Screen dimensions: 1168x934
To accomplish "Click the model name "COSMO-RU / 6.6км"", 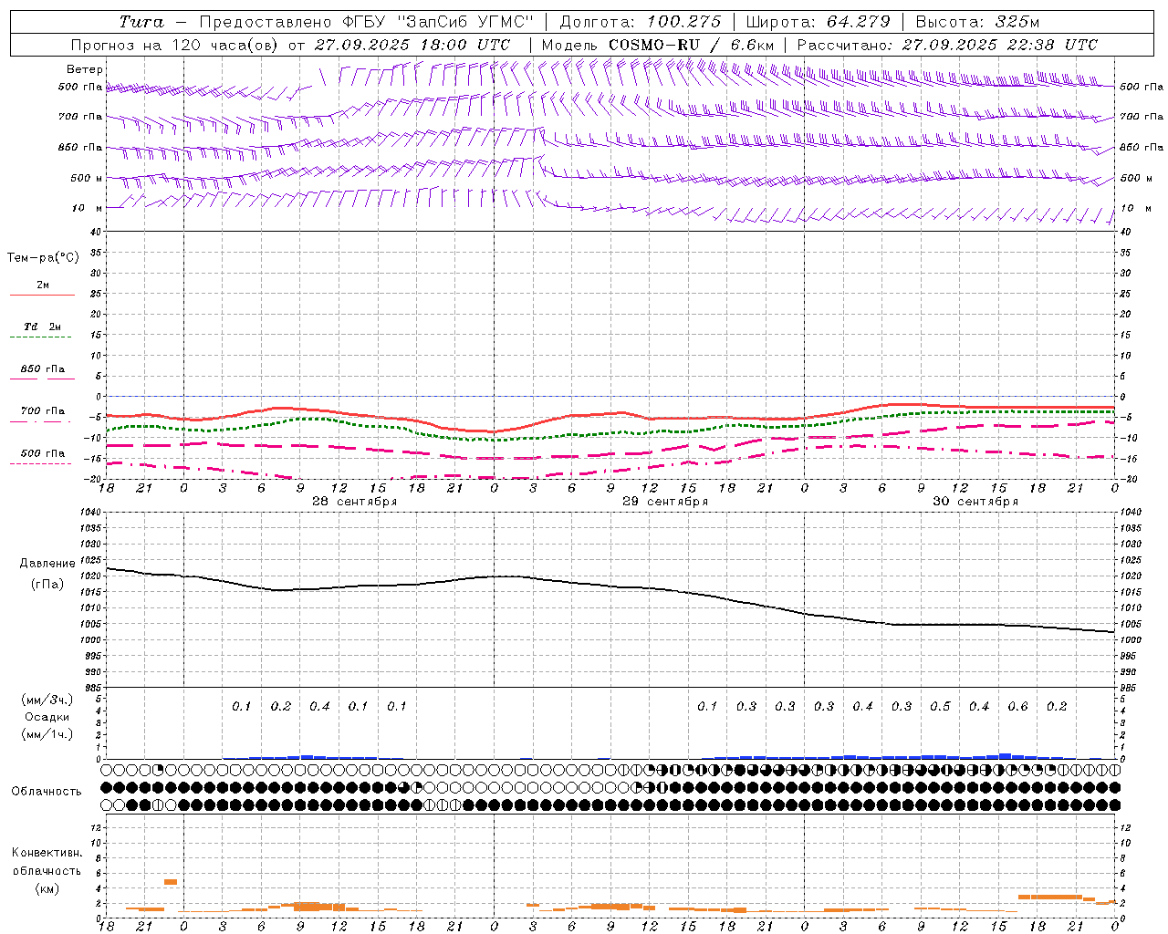I will [x=692, y=45].
